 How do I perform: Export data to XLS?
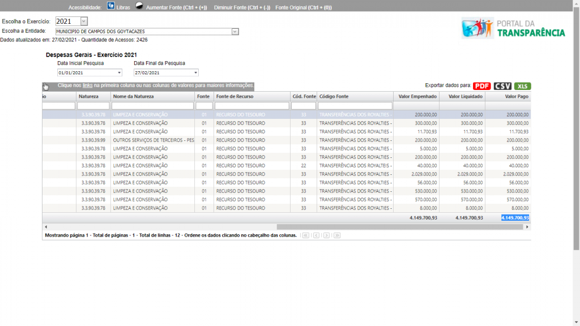[x=522, y=86]
